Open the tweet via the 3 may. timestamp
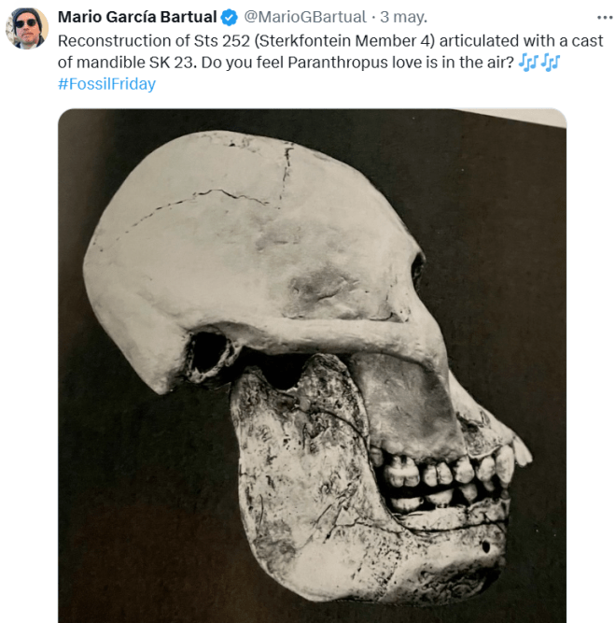The width and height of the screenshot is (615, 623). 403,17
